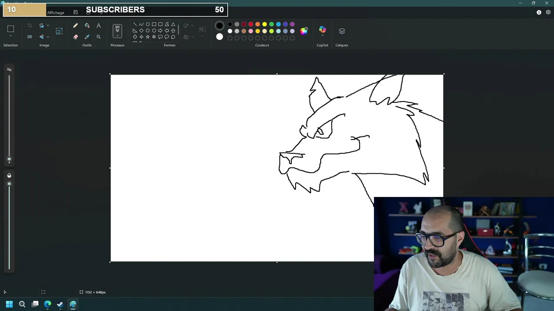Select the Color picker eyedropper tool
Image resolution: width=554 pixels, height=311 pixels.
coord(87,37)
